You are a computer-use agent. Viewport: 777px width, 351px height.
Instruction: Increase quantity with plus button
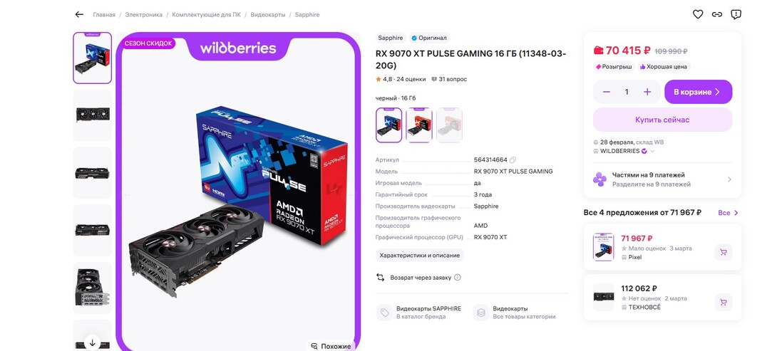(647, 92)
